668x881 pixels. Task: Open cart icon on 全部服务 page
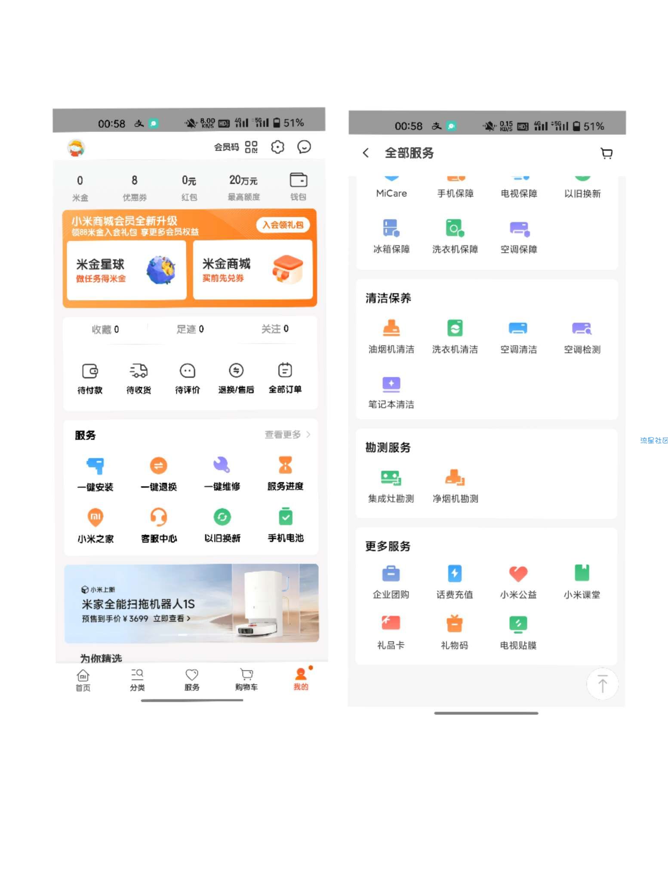coord(606,153)
